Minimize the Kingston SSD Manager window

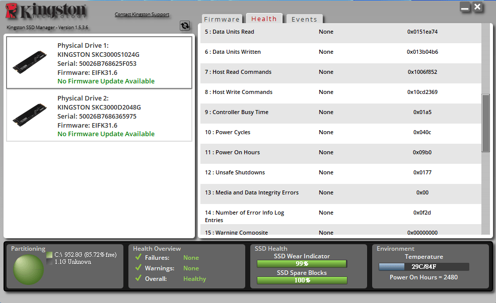point(465,7)
